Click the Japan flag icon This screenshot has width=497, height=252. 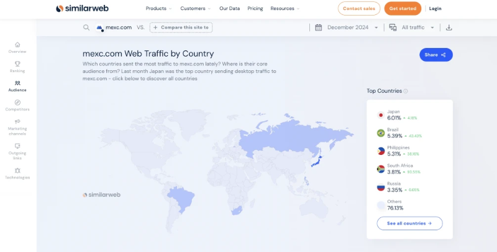[381, 115]
